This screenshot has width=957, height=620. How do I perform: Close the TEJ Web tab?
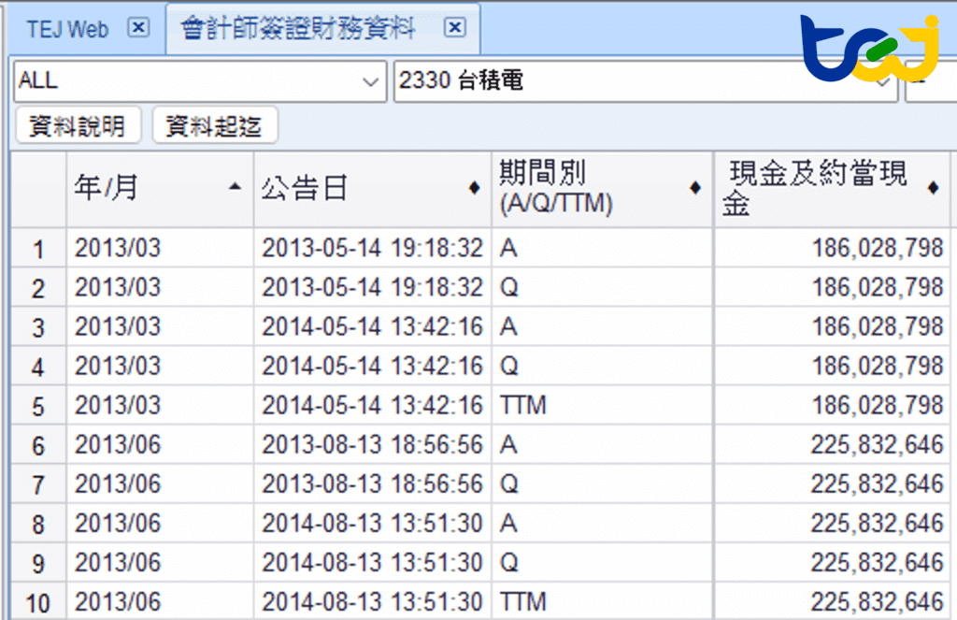(138, 28)
